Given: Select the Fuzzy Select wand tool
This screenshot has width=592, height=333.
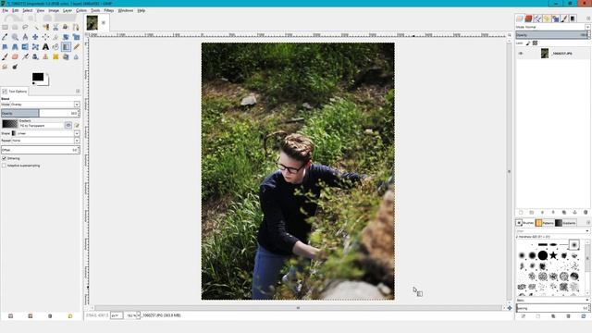Looking at the screenshot, I should [x=35, y=27].
